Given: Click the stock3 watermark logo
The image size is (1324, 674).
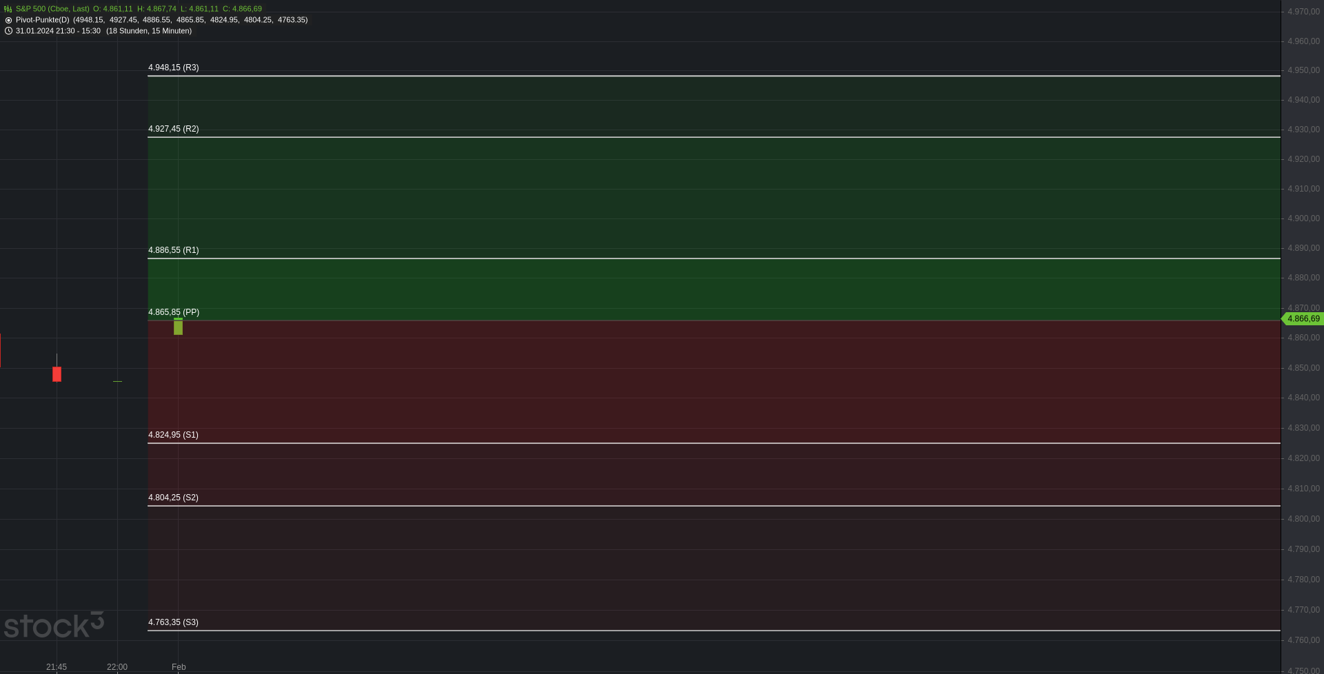Looking at the screenshot, I should pyautogui.click(x=54, y=625).
